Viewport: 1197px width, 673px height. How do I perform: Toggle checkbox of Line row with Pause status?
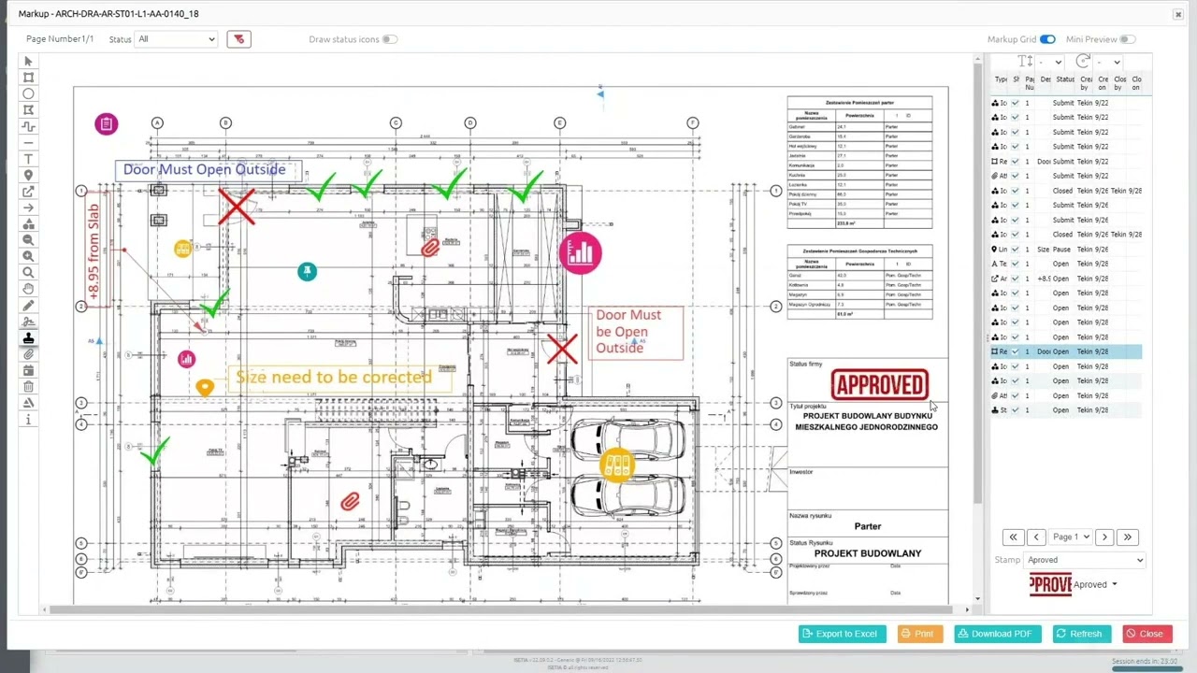1015,250
